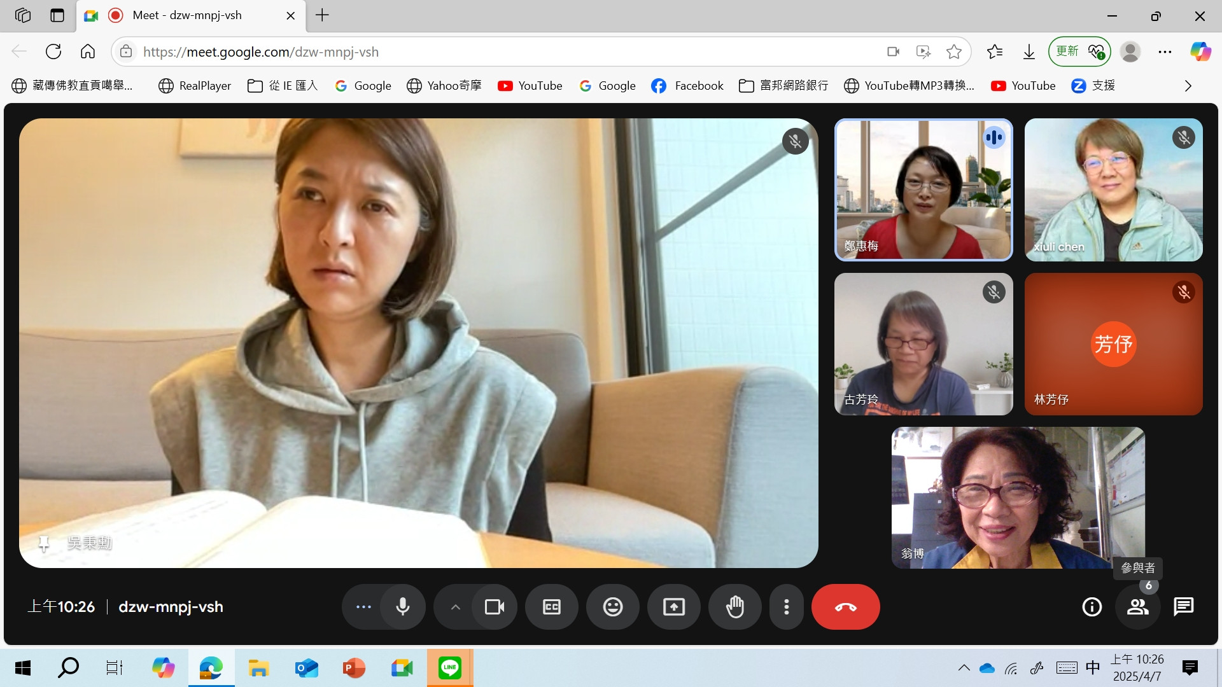Toggle closed captions
Screen dimensions: 1222x687
coord(551,607)
